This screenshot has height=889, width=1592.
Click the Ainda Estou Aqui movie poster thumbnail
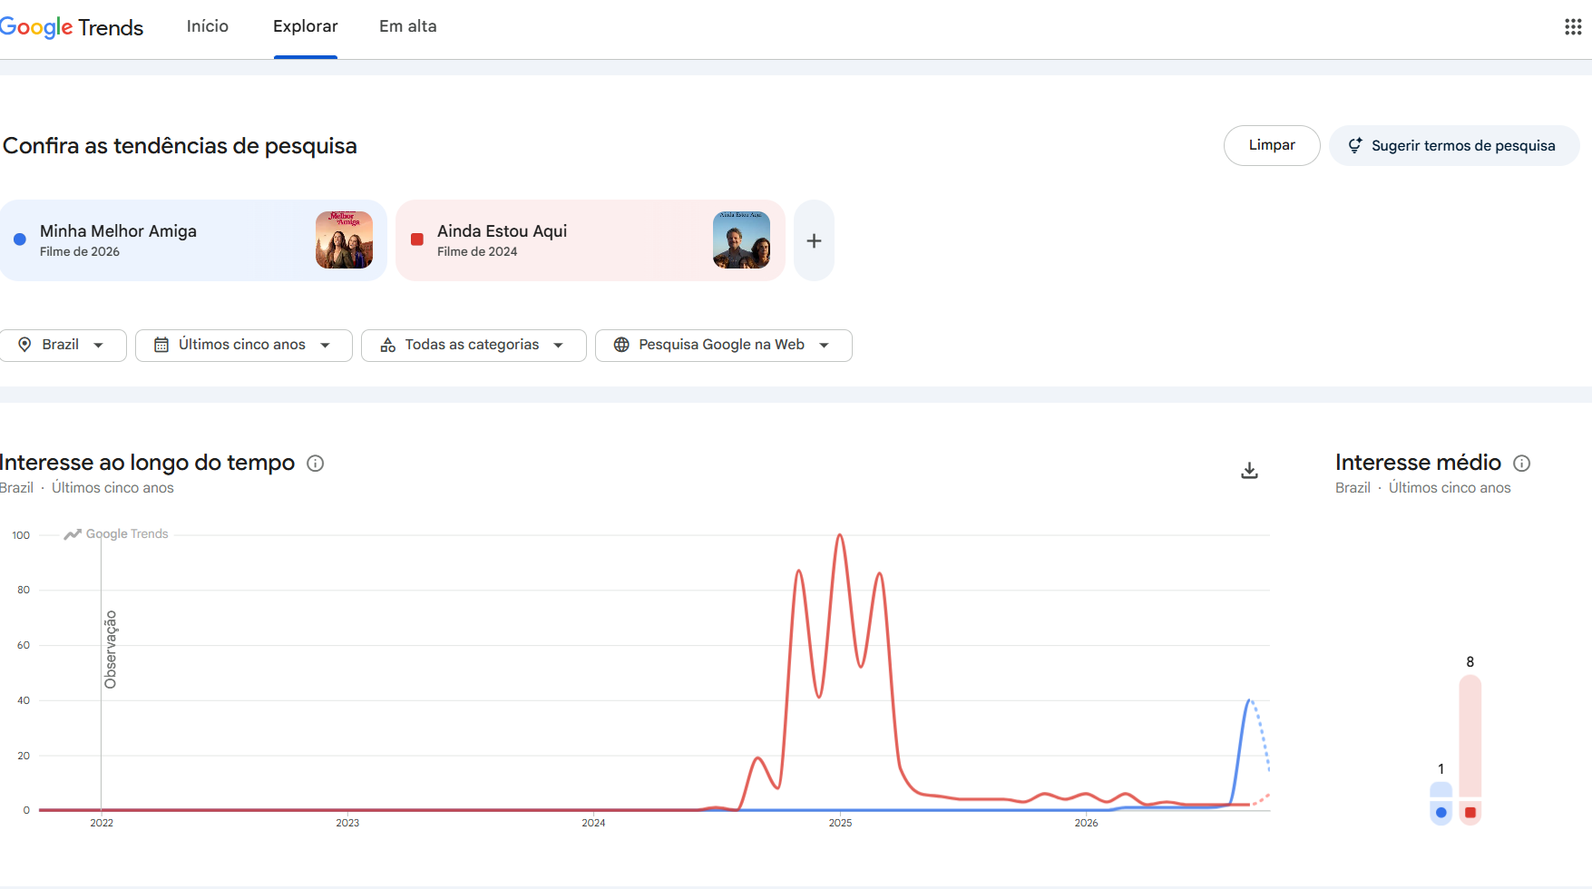coord(741,239)
